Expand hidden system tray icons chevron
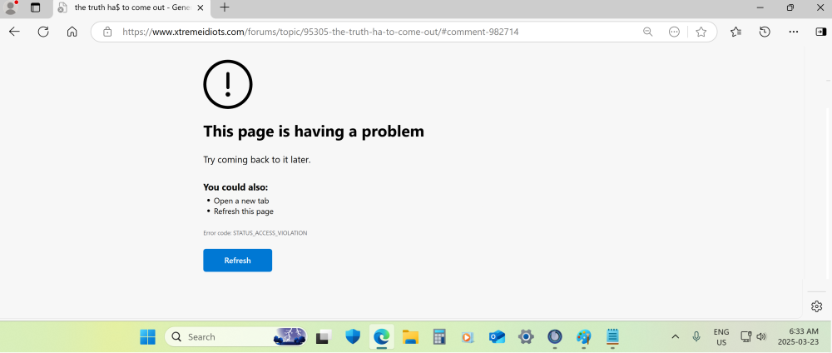This screenshot has height=353, width=832. [x=675, y=336]
